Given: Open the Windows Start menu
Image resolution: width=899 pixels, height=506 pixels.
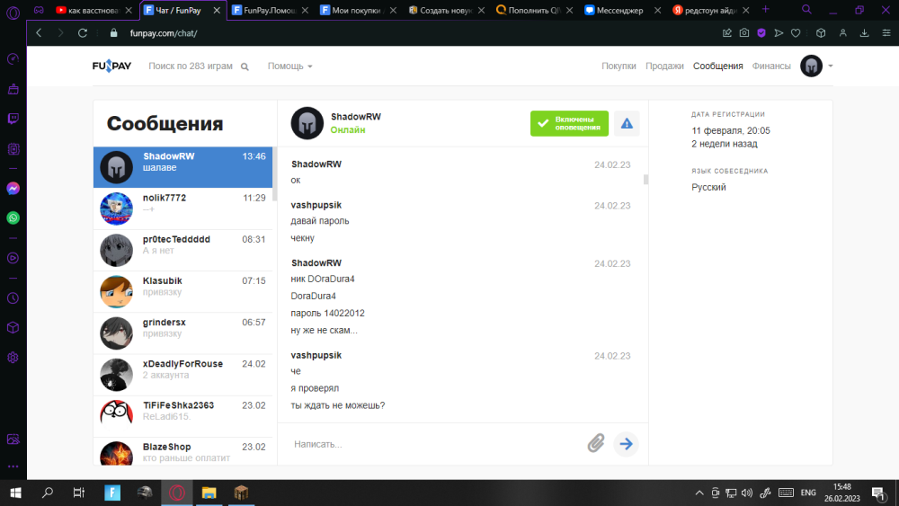Looking at the screenshot, I should pos(15,493).
